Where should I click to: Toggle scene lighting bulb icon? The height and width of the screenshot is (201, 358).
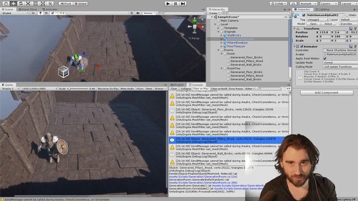(x=40, y=13)
